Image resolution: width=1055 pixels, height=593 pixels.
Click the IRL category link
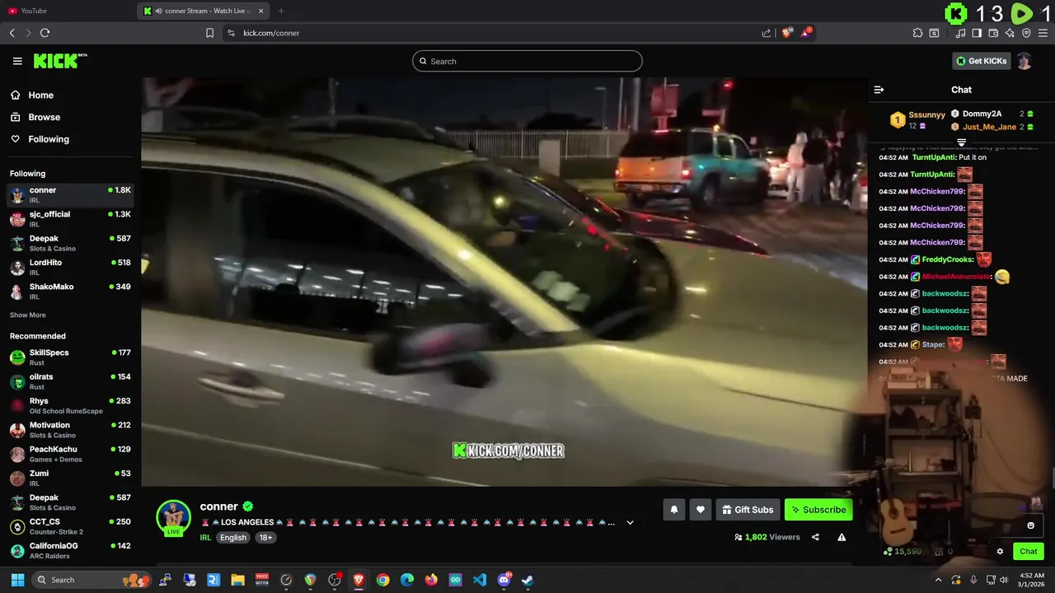(205, 537)
